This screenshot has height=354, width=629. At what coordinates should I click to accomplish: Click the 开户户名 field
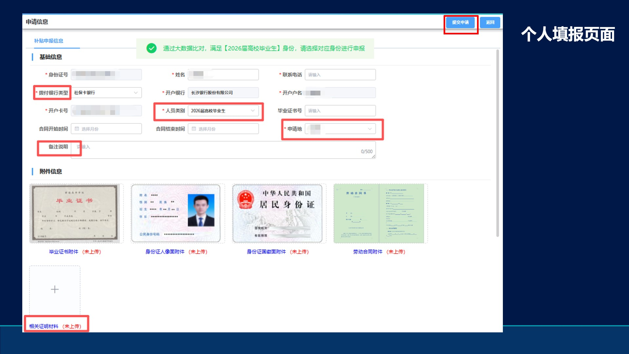[340, 92]
